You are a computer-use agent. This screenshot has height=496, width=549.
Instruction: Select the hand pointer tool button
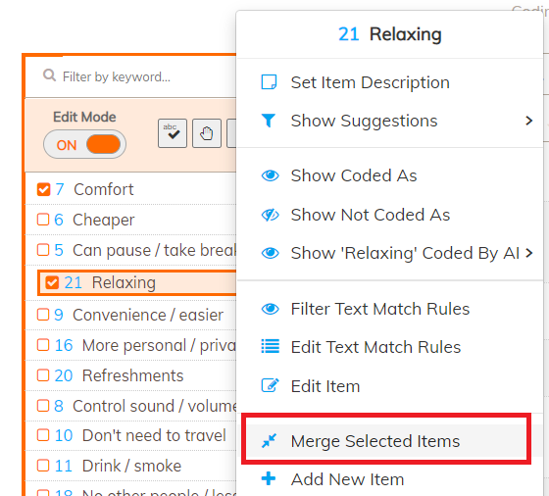tap(207, 133)
